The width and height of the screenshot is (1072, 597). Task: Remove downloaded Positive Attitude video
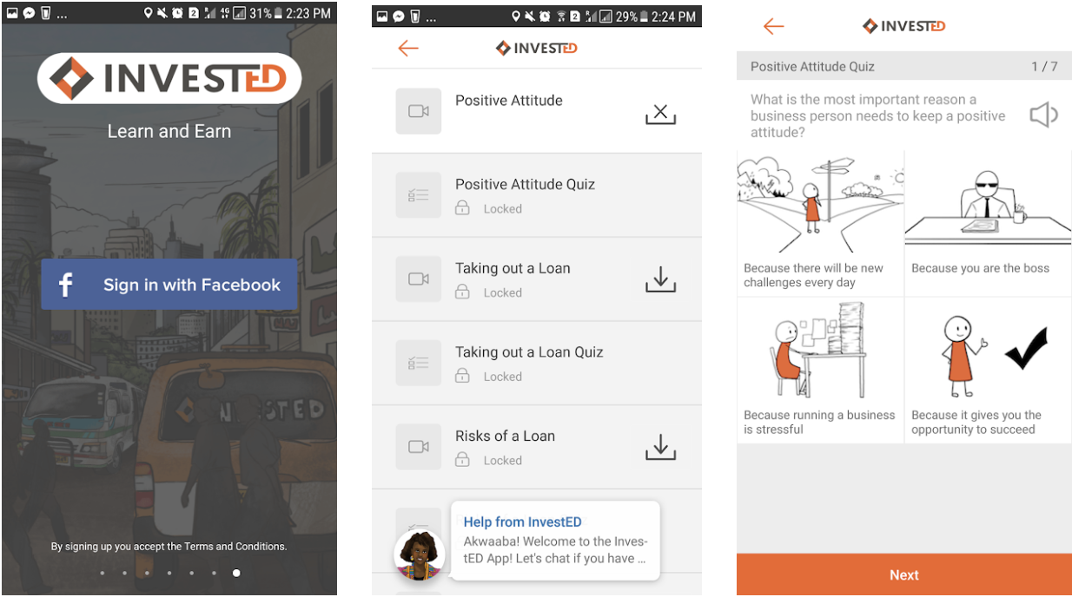(660, 114)
